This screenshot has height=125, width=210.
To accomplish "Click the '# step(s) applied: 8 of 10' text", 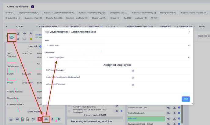I will 95,115.
